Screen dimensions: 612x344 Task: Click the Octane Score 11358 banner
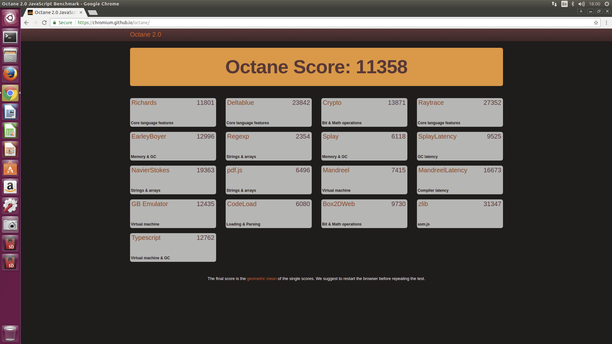[316, 67]
